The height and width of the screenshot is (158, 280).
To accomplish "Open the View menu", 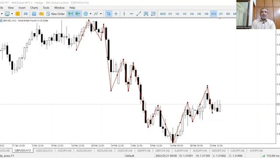I will coord(10,8).
